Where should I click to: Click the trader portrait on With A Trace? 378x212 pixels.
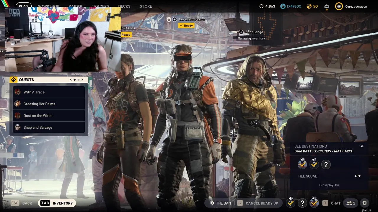(x=18, y=92)
